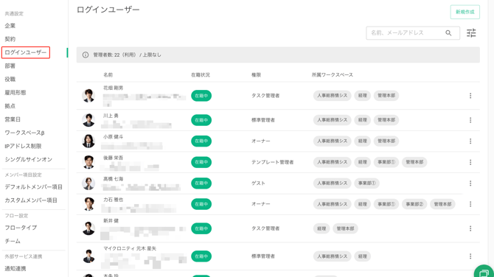Click the info icon beside 管理者数

tap(86, 55)
